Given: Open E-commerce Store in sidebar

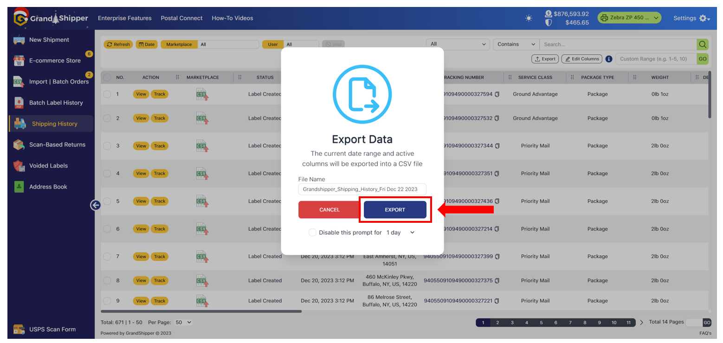Looking at the screenshot, I should 55,61.
